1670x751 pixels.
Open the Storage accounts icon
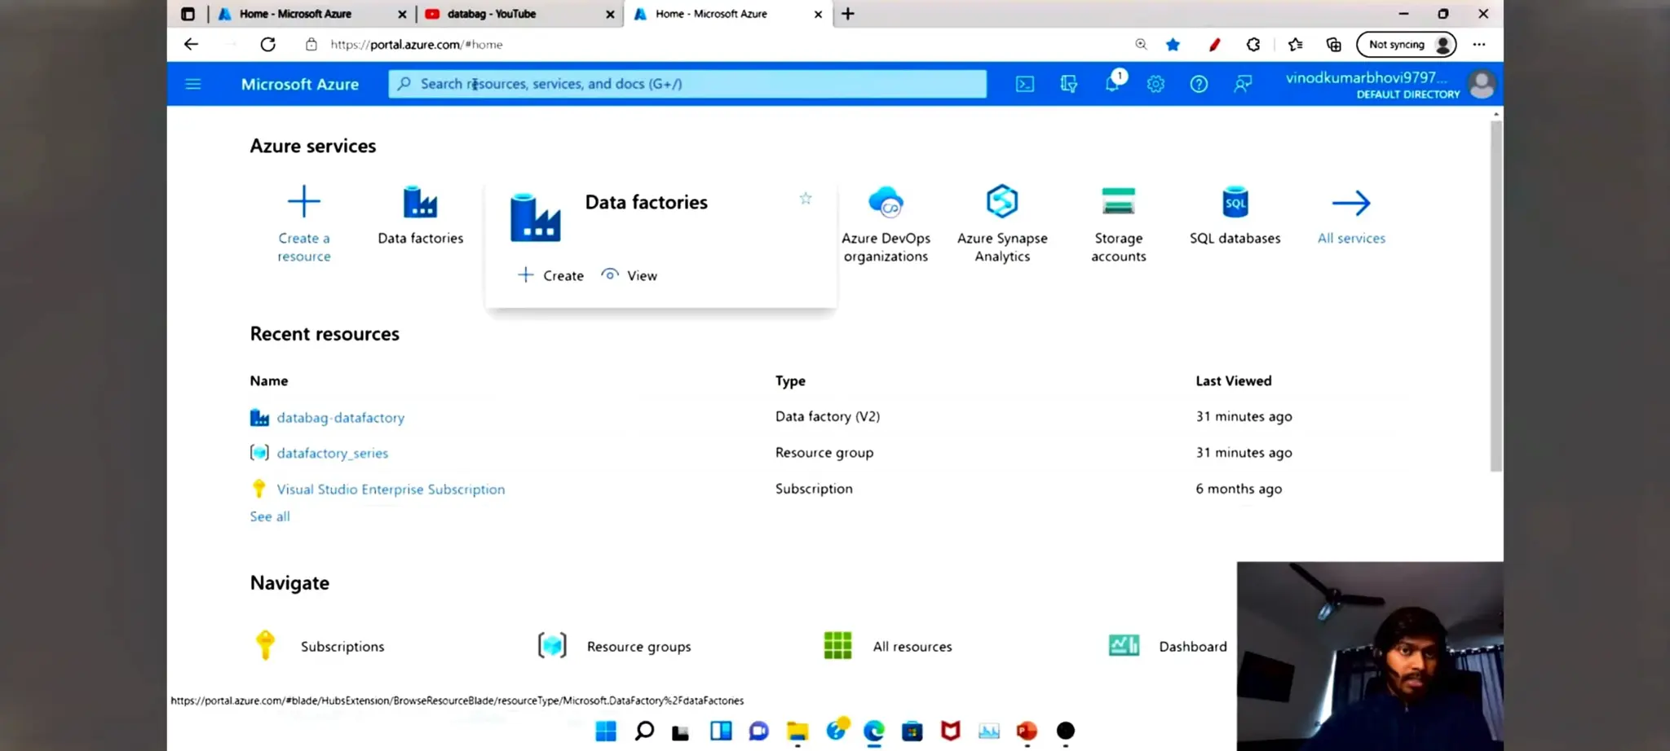point(1118,201)
